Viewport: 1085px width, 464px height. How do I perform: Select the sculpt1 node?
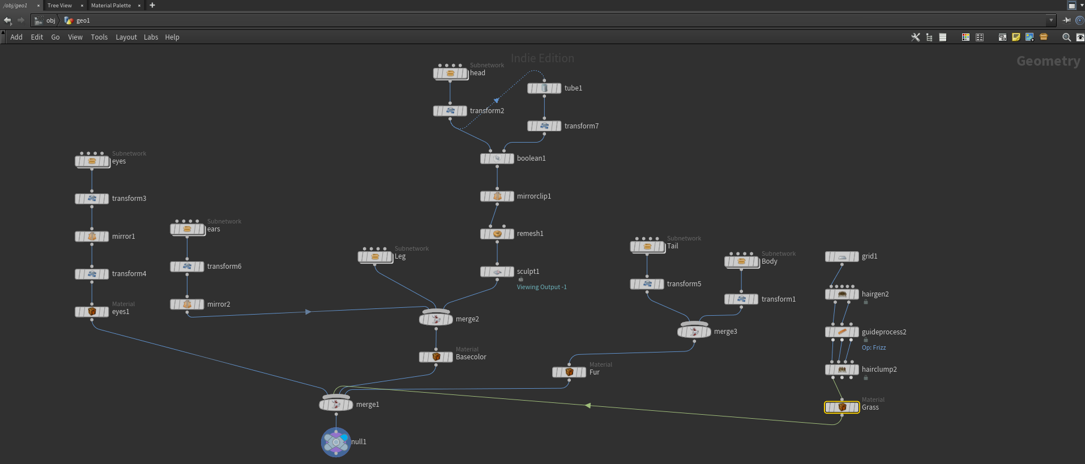point(497,272)
